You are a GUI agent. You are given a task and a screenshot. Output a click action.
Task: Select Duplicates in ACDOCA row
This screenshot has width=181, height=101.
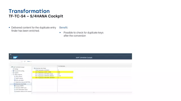44,70
